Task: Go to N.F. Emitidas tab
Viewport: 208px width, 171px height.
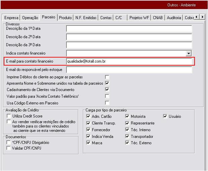Action: point(86,18)
